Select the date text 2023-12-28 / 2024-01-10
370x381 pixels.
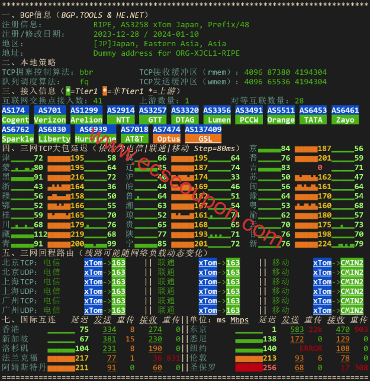pyautogui.click(x=146, y=34)
